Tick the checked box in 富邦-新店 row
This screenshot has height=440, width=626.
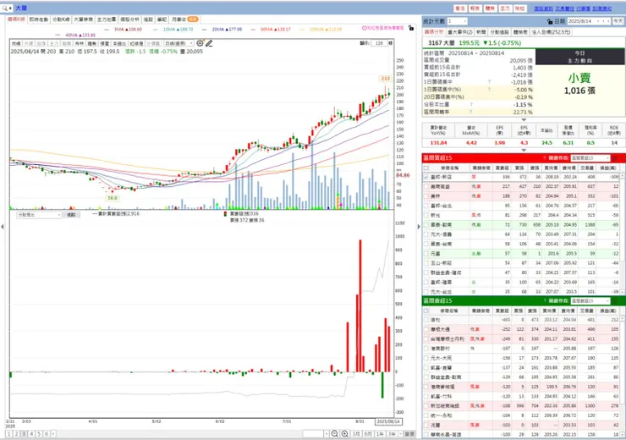[x=426, y=177]
